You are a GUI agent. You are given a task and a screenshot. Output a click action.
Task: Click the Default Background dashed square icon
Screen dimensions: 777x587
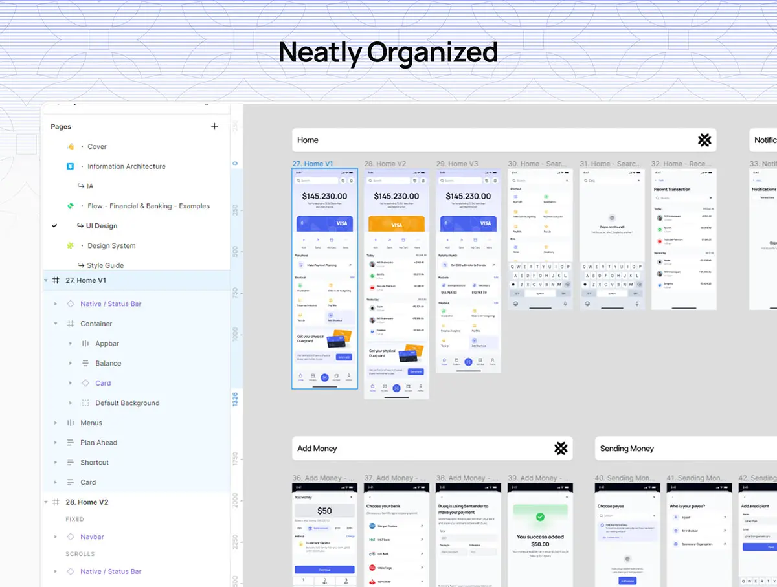click(85, 403)
